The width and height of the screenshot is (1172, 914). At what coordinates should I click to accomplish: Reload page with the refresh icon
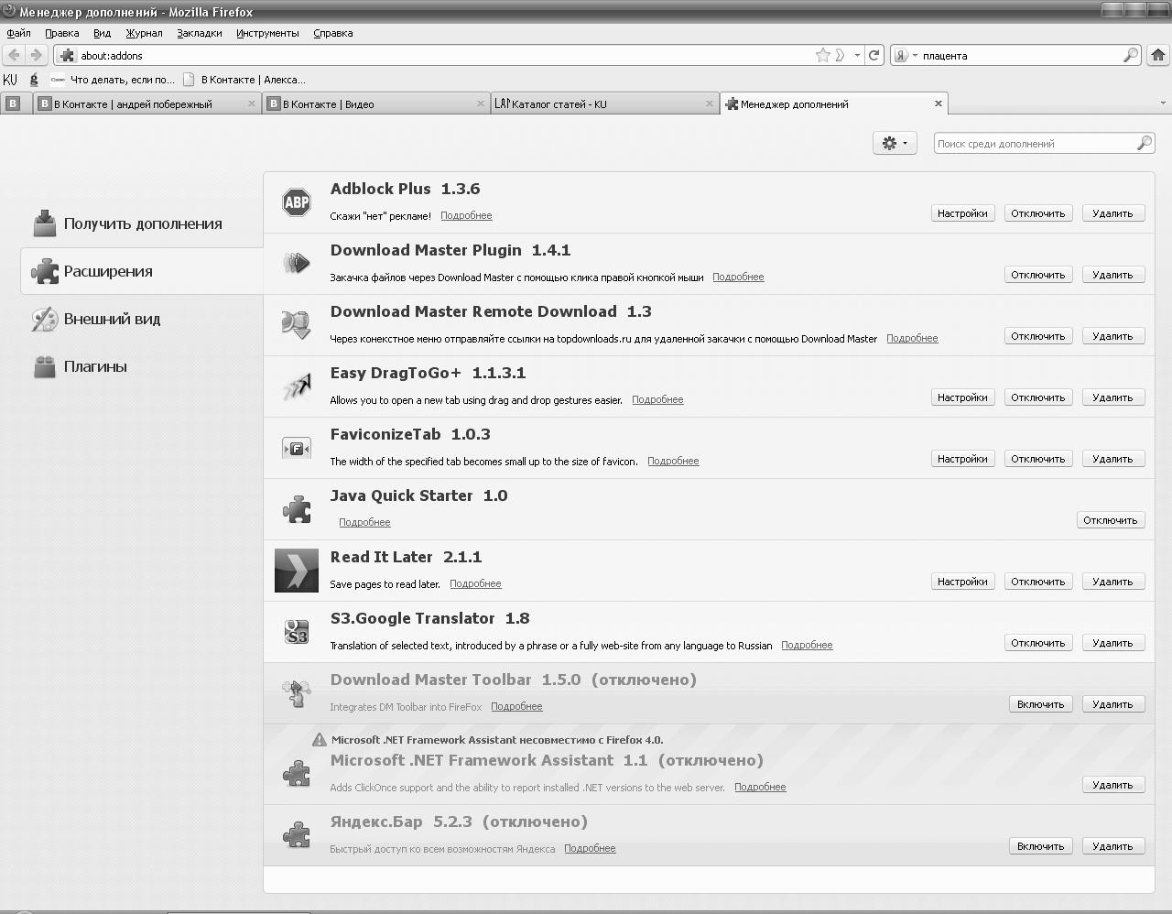pos(874,55)
